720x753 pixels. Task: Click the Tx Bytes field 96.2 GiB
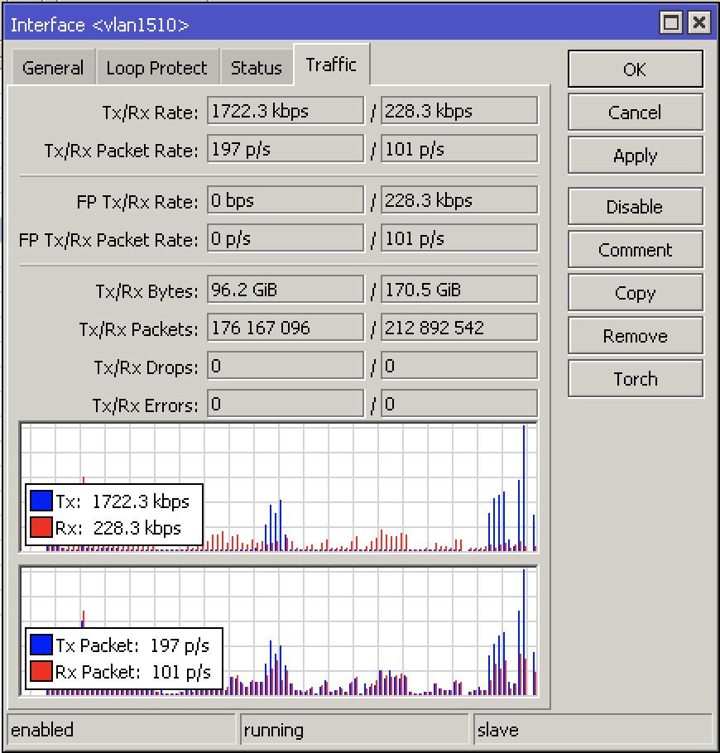coord(286,290)
